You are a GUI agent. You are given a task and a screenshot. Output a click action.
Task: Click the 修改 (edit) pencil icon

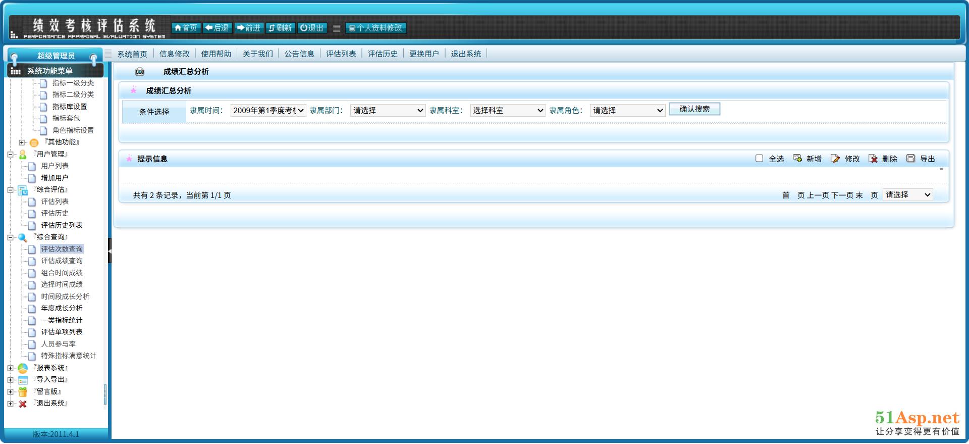pos(835,159)
